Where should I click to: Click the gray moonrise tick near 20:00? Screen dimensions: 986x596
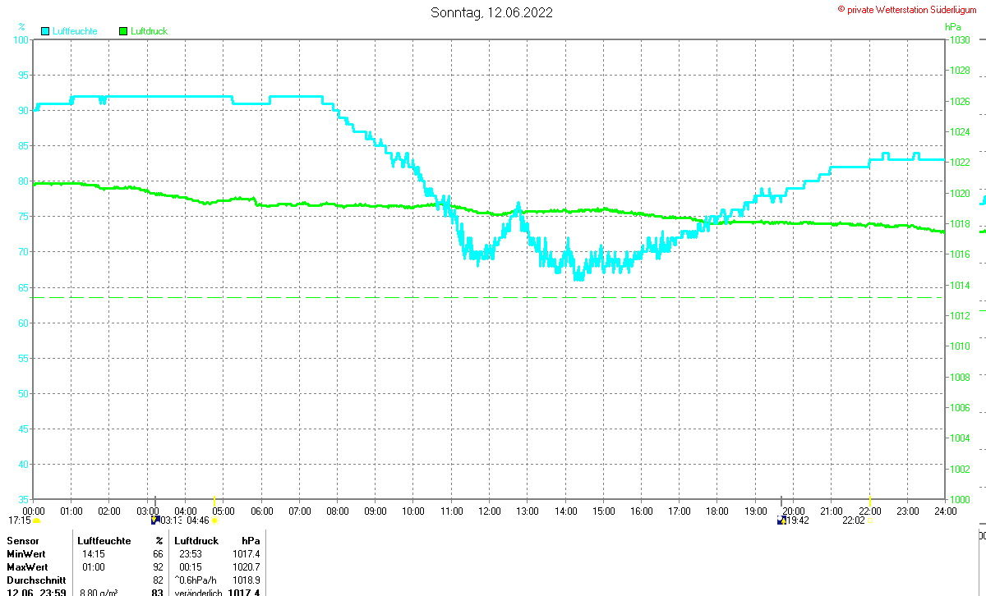point(781,500)
